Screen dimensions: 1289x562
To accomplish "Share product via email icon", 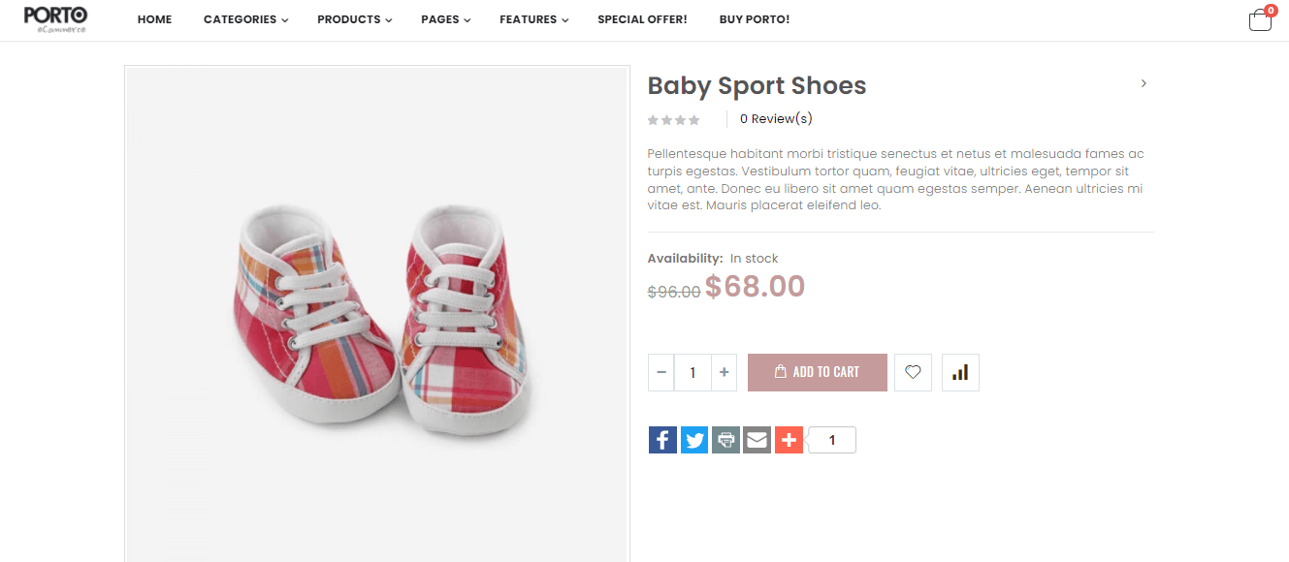I will pyautogui.click(x=757, y=441).
